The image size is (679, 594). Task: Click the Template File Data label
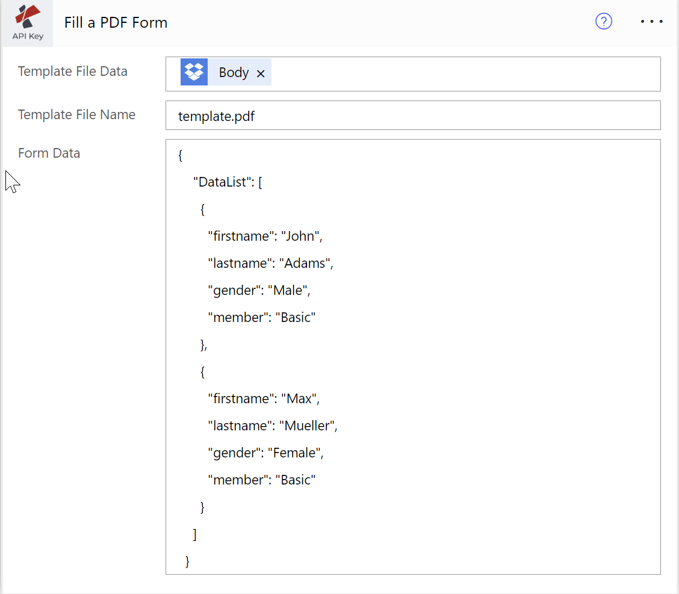point(73,71)
